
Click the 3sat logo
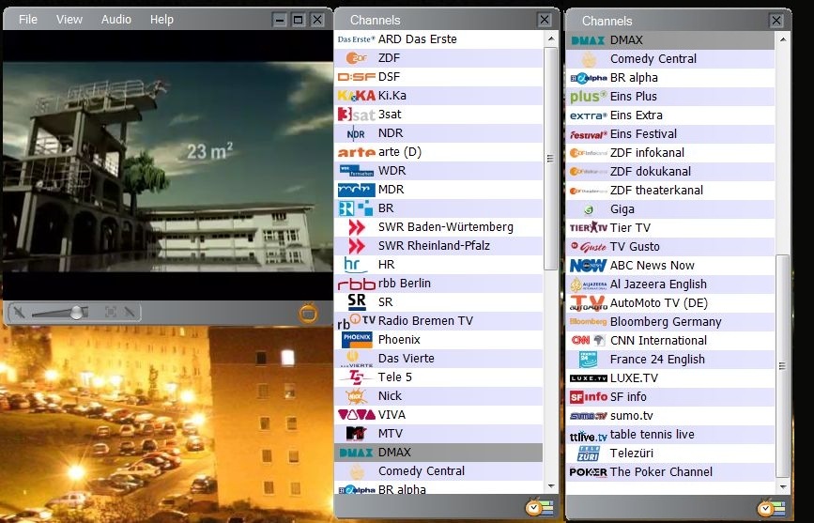[x=356, y=115]
